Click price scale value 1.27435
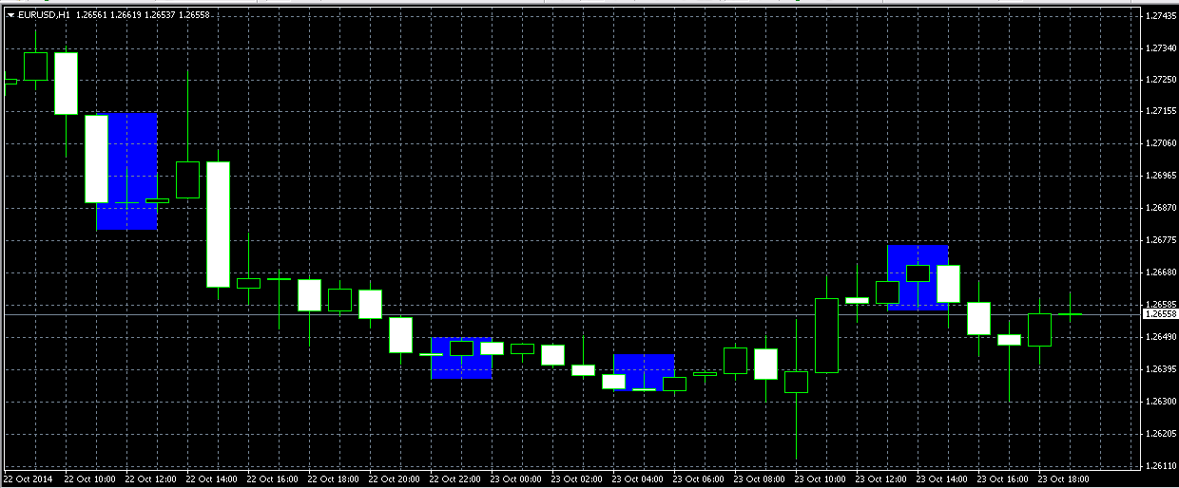The image size is (1179, 488). (x=1161, y=16)
